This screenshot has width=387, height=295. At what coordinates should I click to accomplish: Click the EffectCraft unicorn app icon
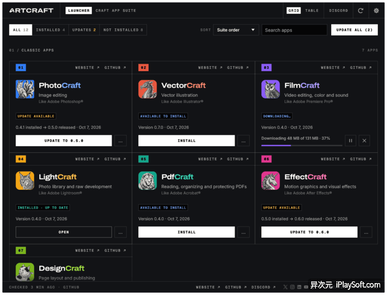270,180
